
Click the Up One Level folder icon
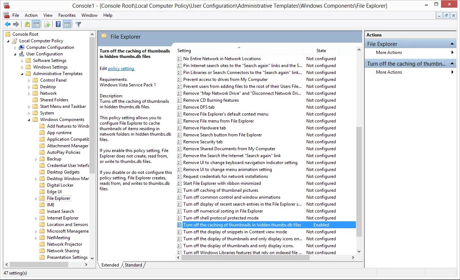point(27,24)
